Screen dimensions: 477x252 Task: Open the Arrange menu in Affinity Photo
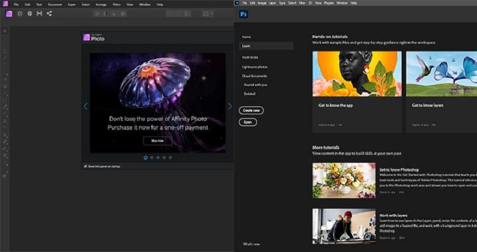tap(101, 5)
